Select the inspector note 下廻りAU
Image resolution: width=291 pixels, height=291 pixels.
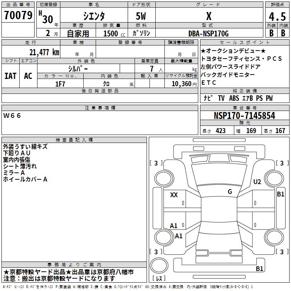click(17, 153)
